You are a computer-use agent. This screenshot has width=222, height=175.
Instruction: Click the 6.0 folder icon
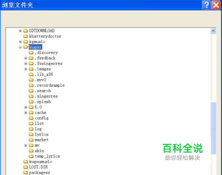coord(31,107)
